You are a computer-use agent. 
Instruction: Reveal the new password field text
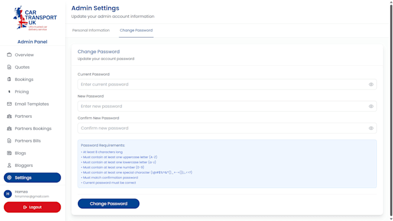click(371, 106)
